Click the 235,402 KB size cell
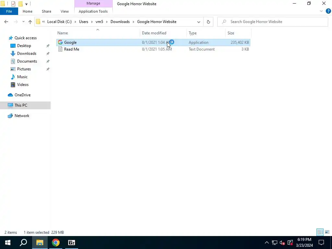This screenshot has width=332, height=249. pos(240,42)
